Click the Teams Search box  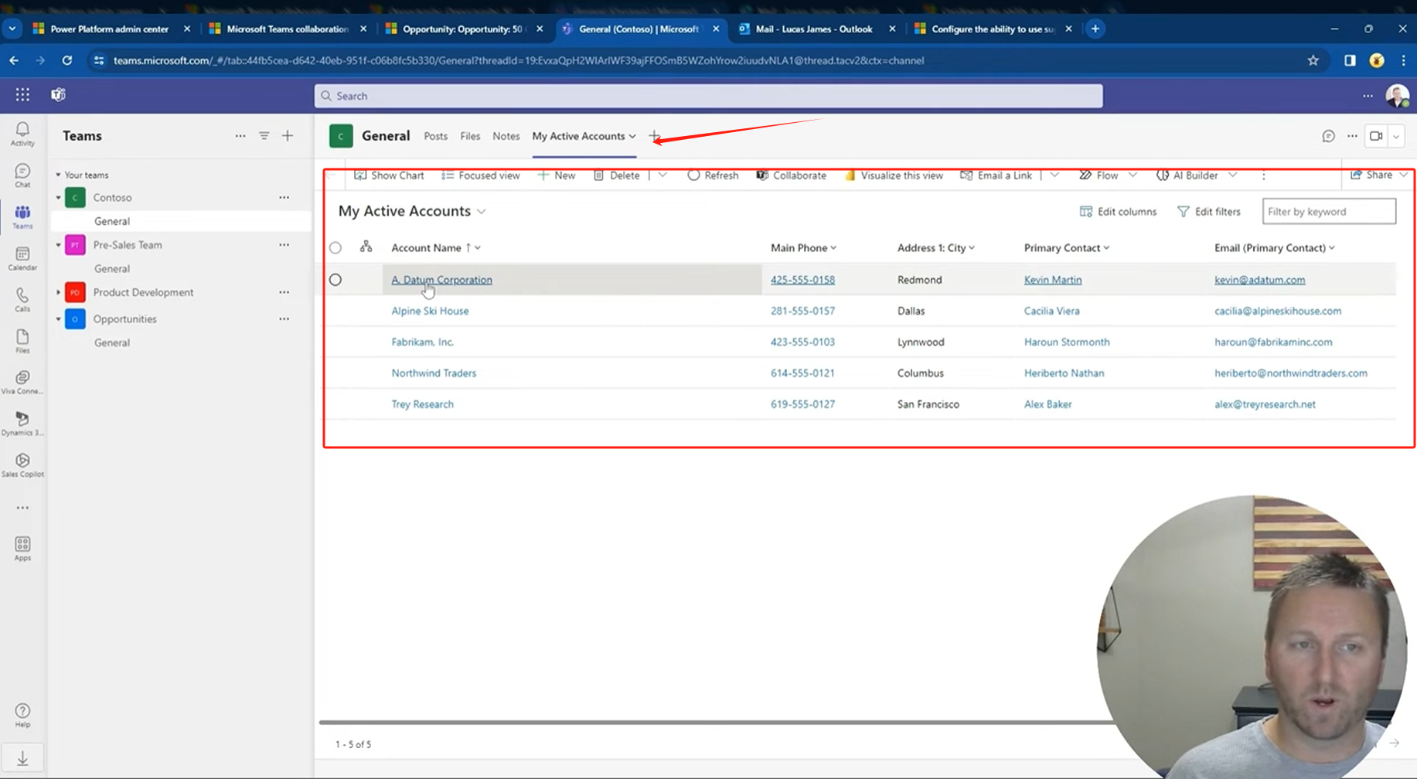pyautogui.click(x=708, y=96)
